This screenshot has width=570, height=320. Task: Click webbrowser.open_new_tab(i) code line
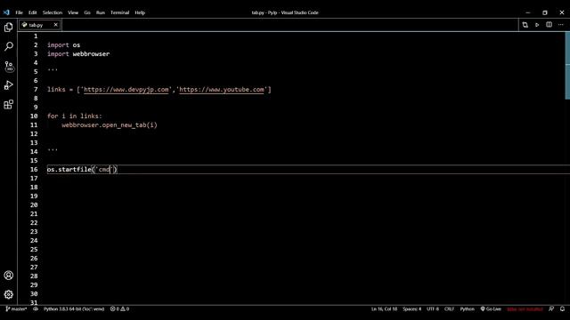tap(110, 125)
